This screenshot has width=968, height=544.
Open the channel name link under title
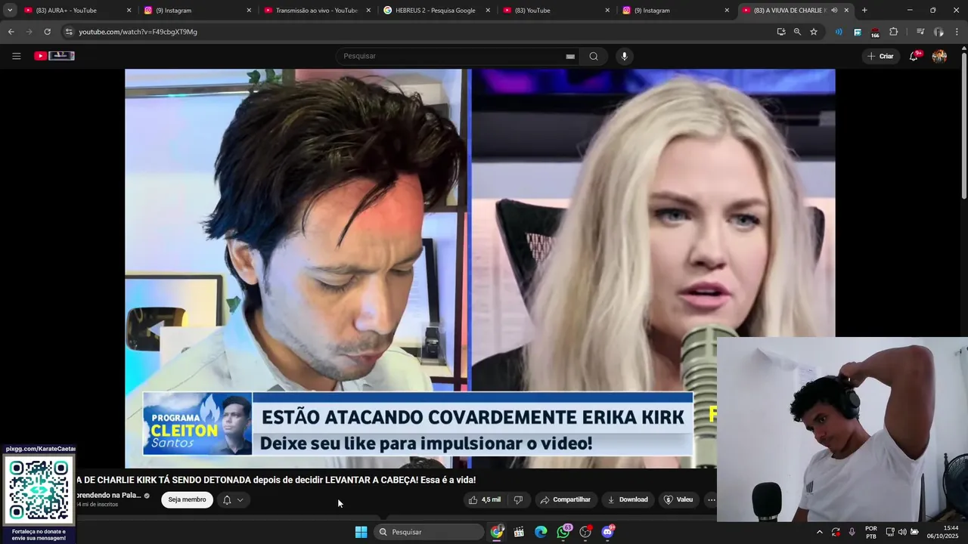coord(107,495)
